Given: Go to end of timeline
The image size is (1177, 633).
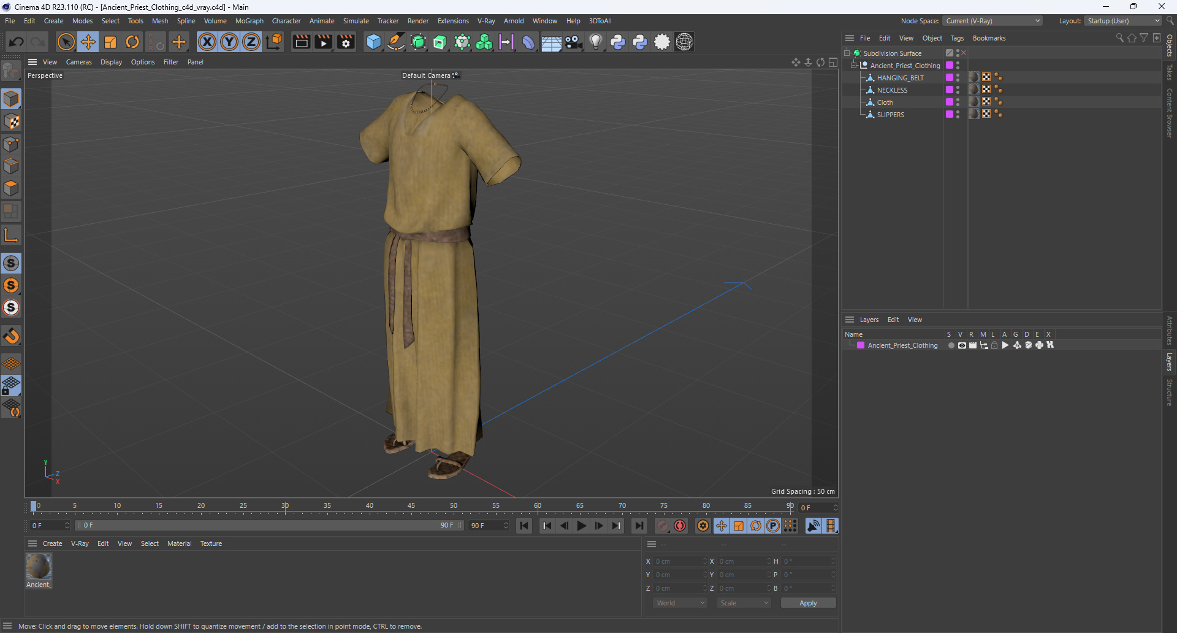Looking at the screenshot, I should [x=639, y=526].
